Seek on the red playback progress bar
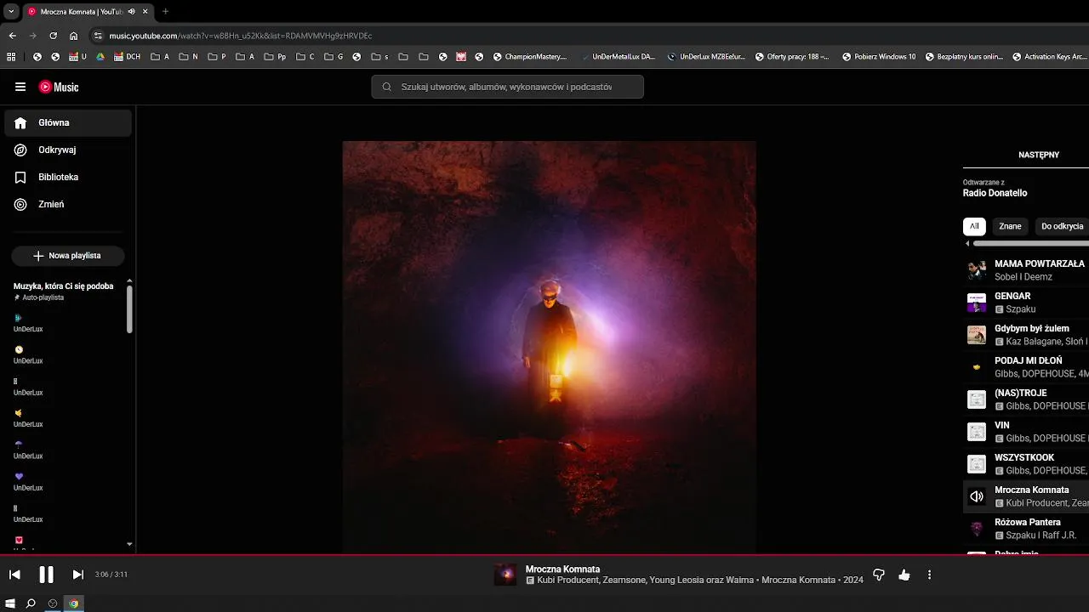Image resolution: width=1089 pixels, height=612 pixels. (x=544, y=555)
